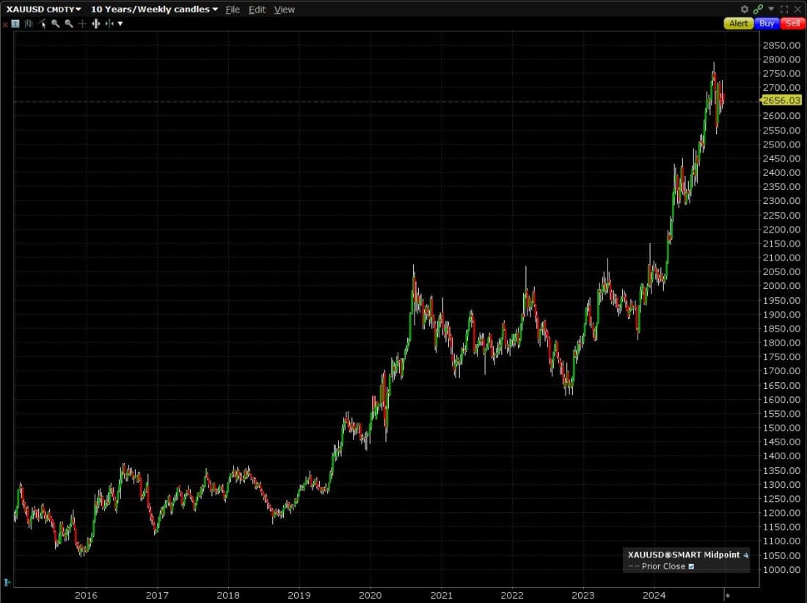Click the red X toolbar icon

click(x=5, y=23)
